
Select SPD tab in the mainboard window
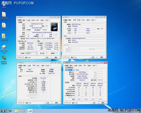83,20
